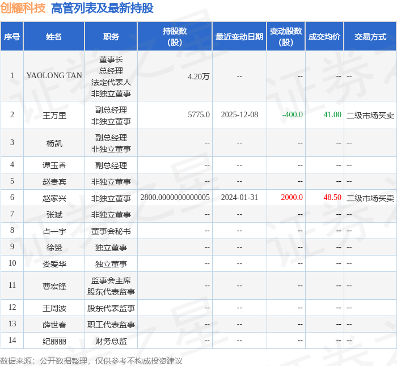Click row number 14
The width and height of the screenshot is (397, 366).
point(12,340)
